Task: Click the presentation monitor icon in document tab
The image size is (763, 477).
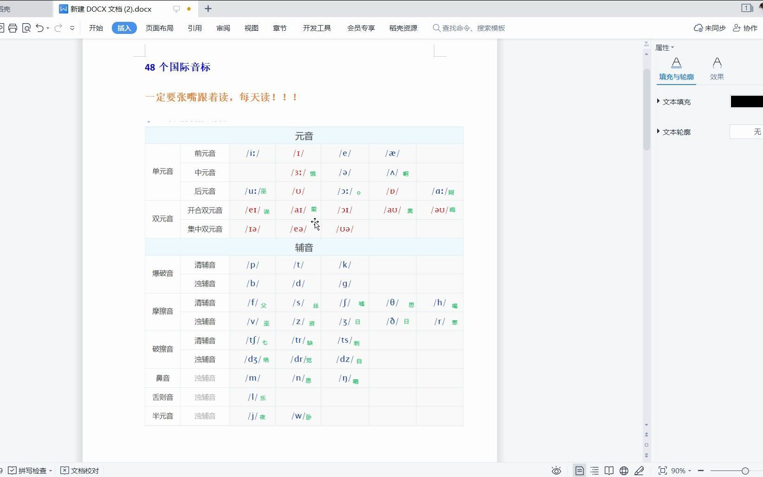Action: (x=176, y=8)
